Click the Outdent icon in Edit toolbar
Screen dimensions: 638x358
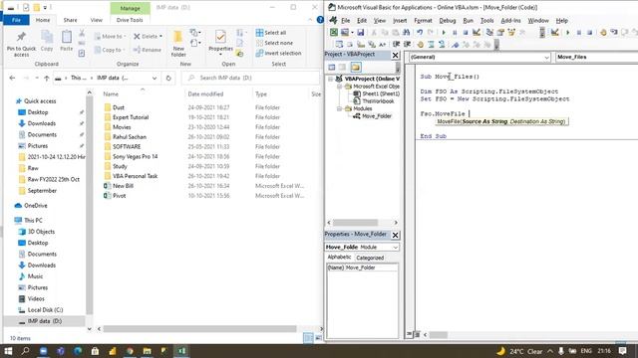click(407, 44)
